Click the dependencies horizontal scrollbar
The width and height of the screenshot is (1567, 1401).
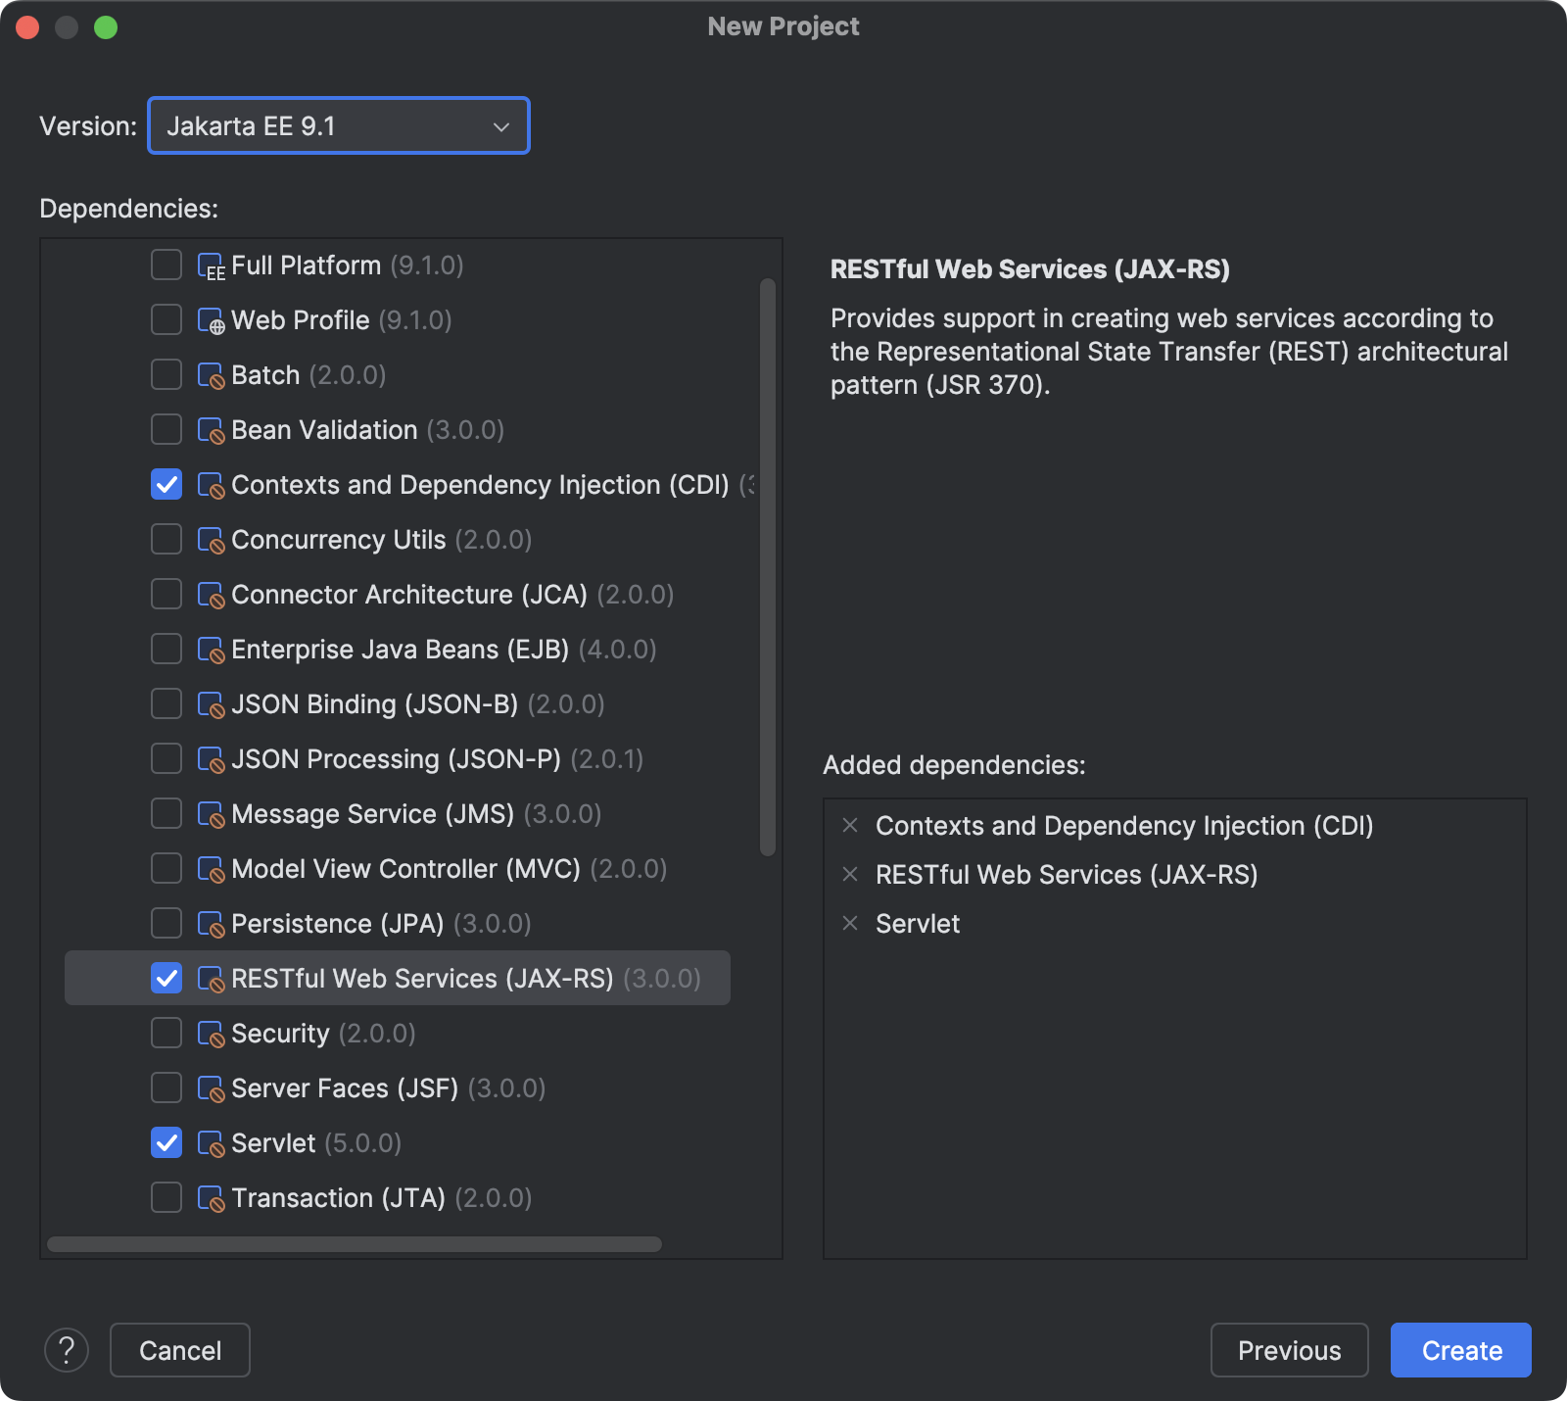[x=355, y=1244]
